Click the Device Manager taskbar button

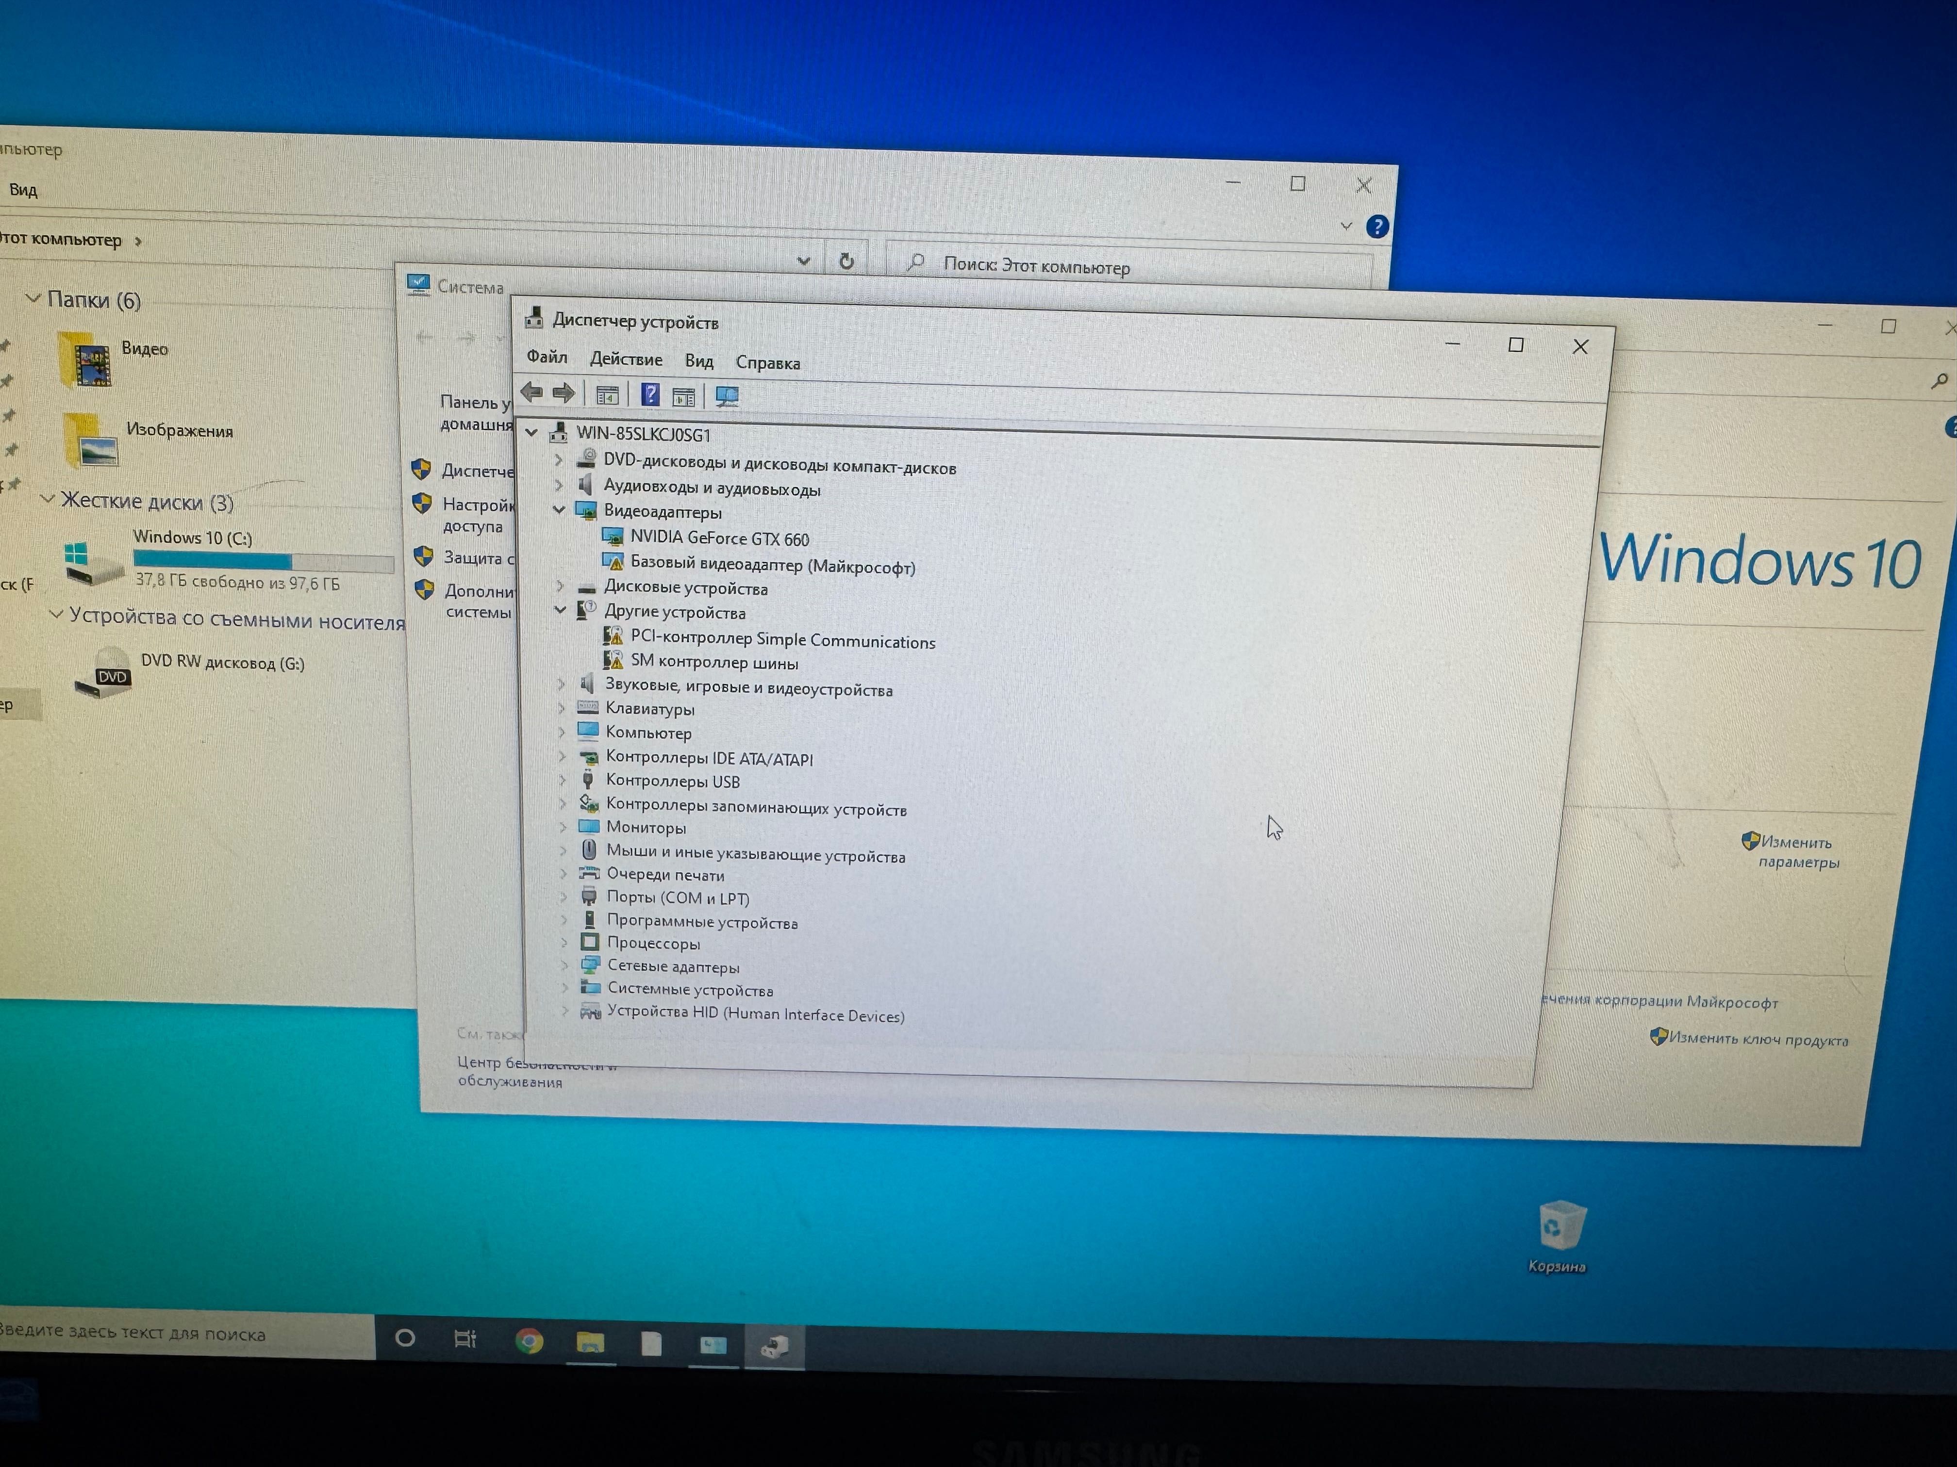774,1347
